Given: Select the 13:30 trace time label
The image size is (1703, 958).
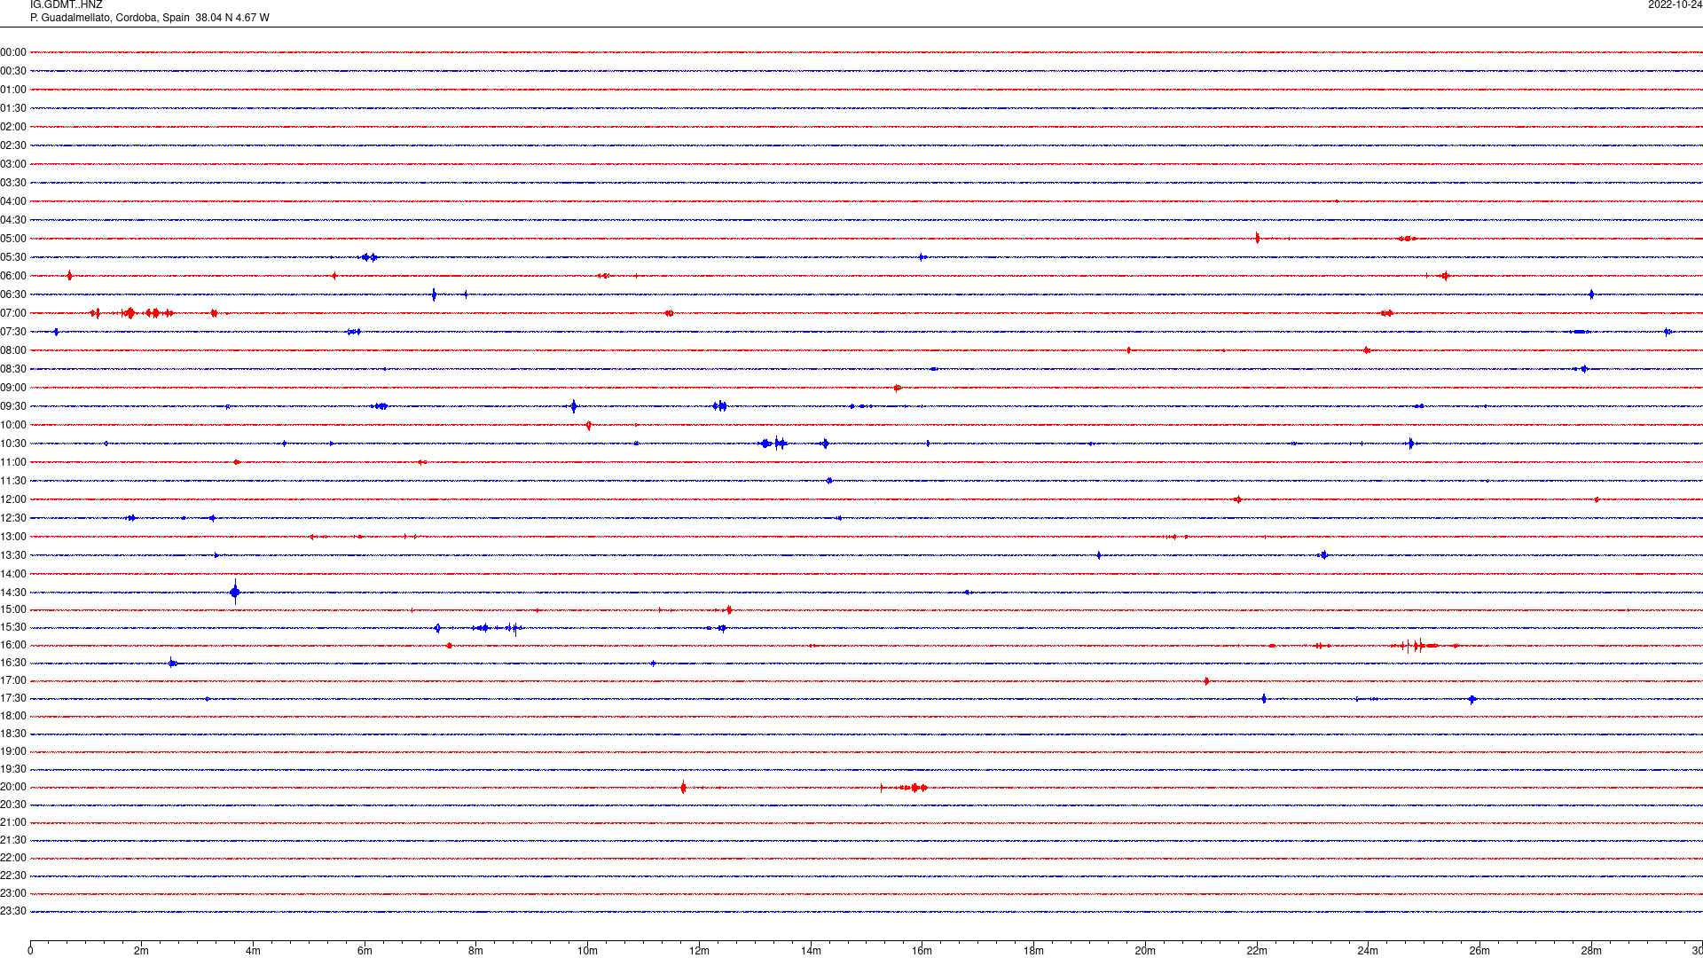Looking at the screenshot, I should click(x=13, y=555).
